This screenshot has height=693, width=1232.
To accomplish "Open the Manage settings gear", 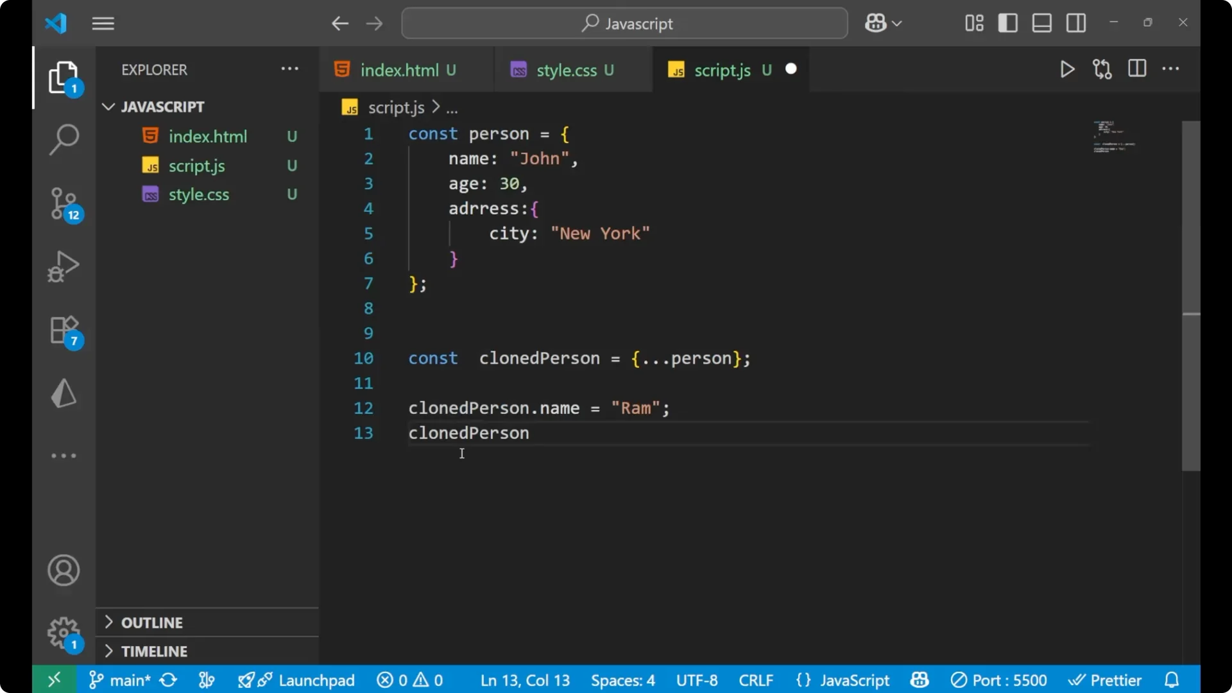I will 64,633.
